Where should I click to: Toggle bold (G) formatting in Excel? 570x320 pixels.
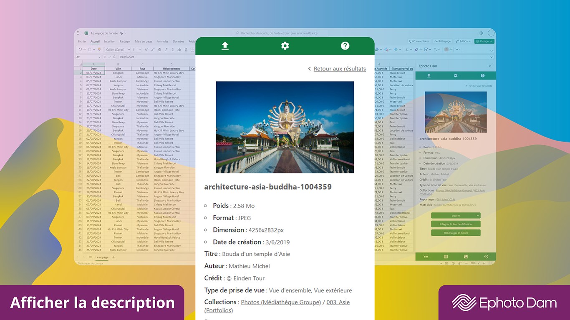(159, 50)
